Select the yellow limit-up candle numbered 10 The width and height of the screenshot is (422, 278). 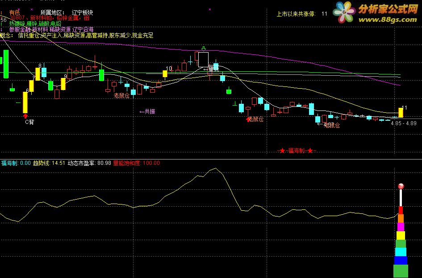[165, 74]
